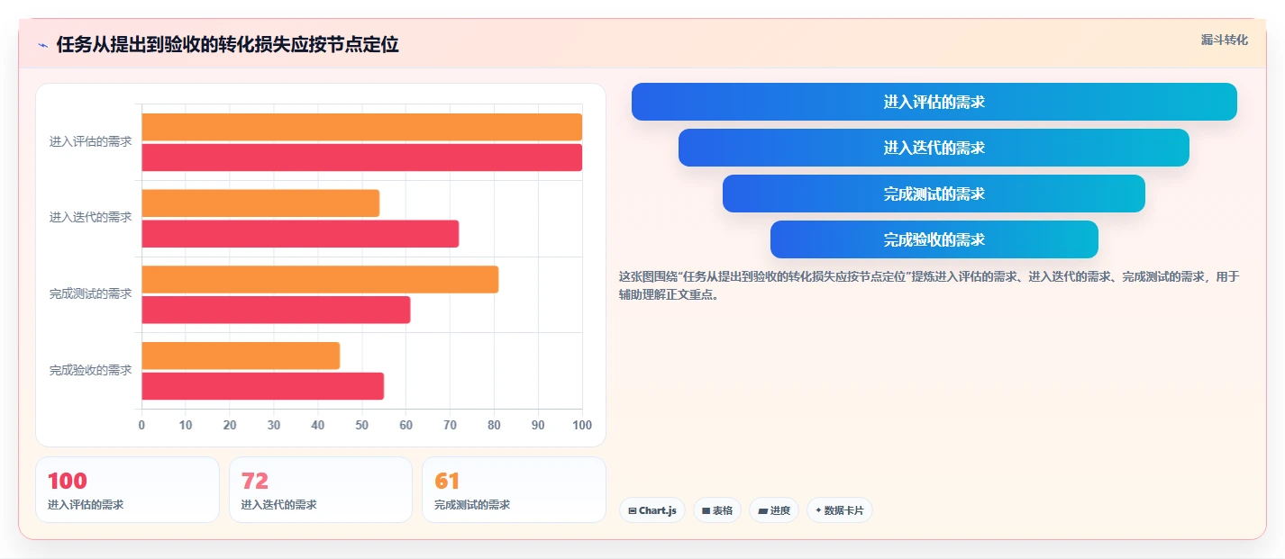1285x559 pixels.
Task: Select the 进入迭代的需求 funnel stage
Action: click(x=934, y=148)
